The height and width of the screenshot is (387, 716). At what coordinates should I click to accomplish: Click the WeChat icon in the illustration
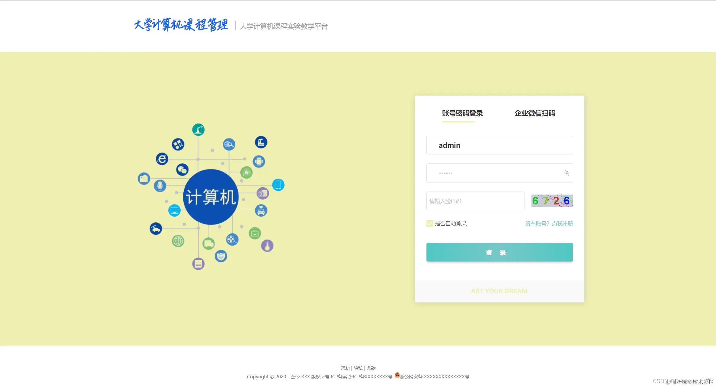click(182, 169)
